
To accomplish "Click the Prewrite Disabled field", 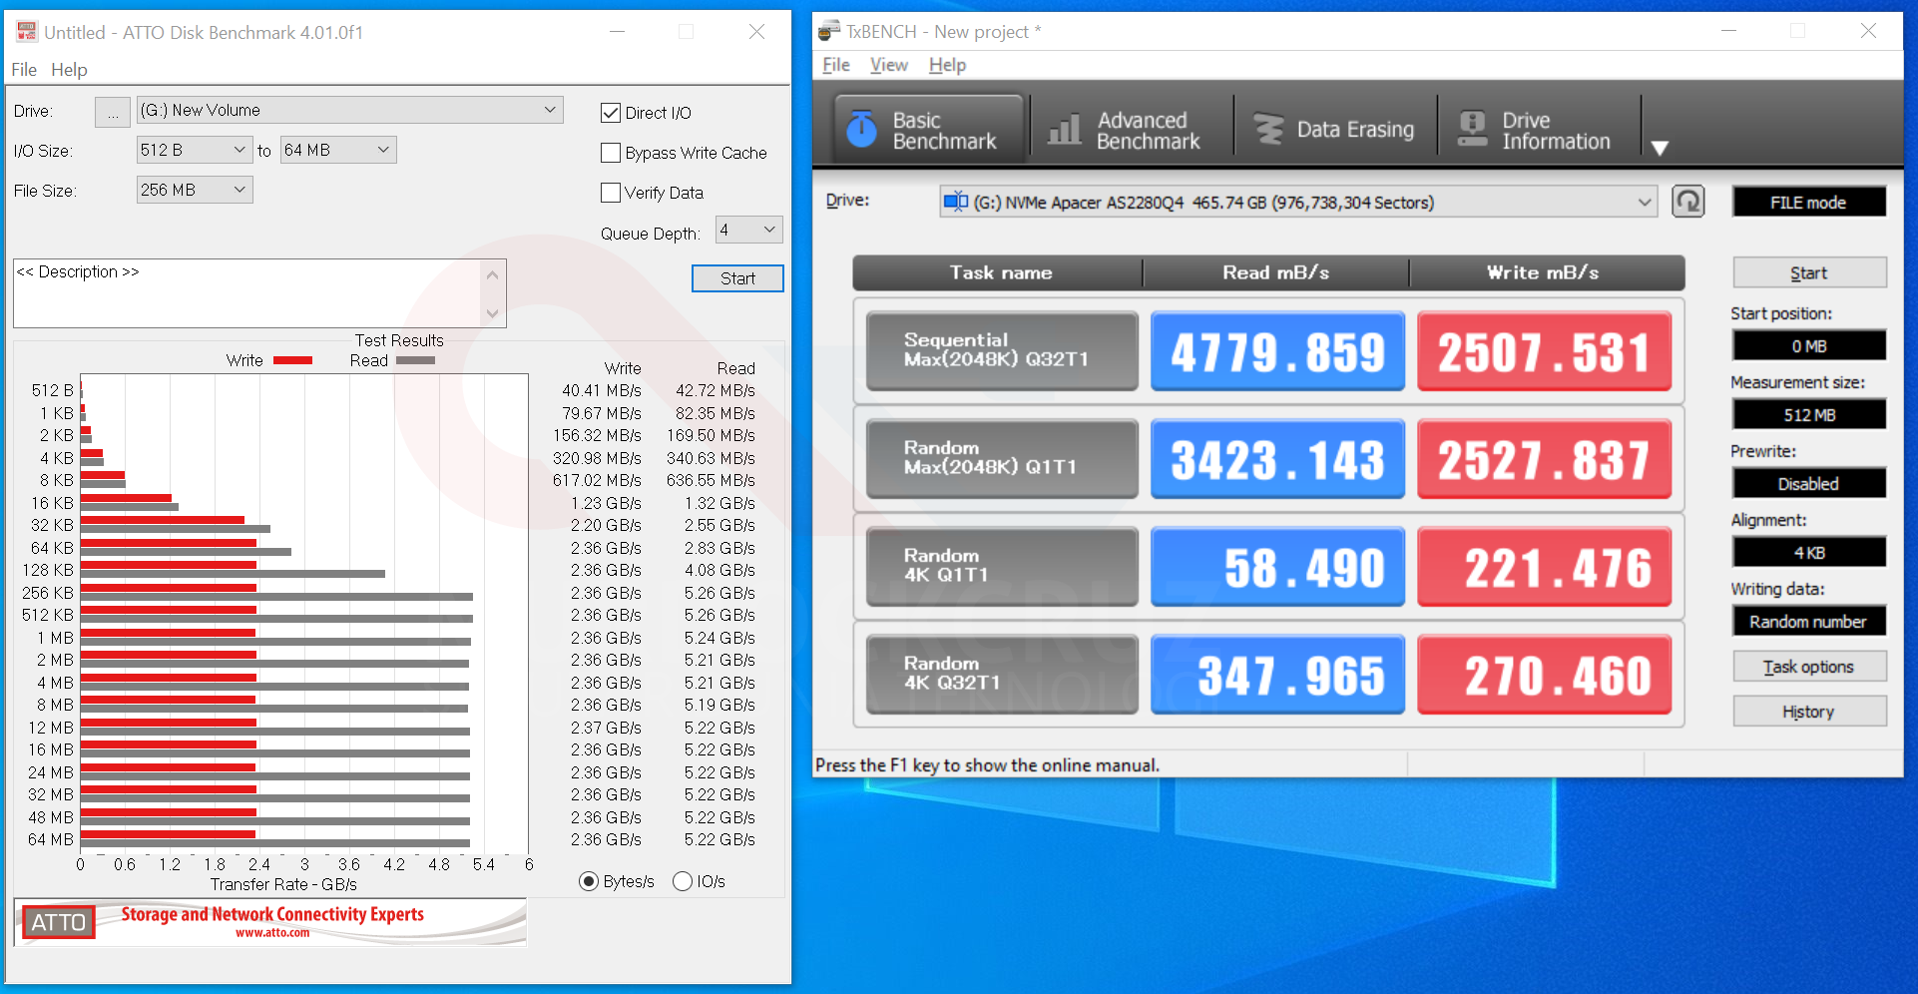I will point(1809,483).
